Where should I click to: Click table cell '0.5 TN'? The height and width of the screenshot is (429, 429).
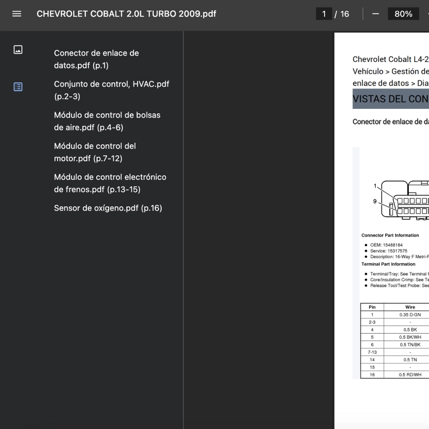pos(410,359)
